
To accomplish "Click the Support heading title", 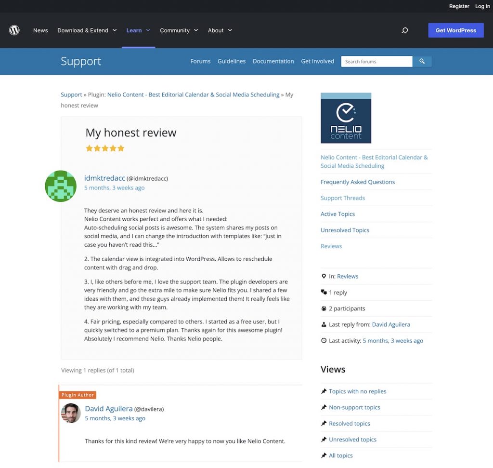I will [x=81, y=61].
